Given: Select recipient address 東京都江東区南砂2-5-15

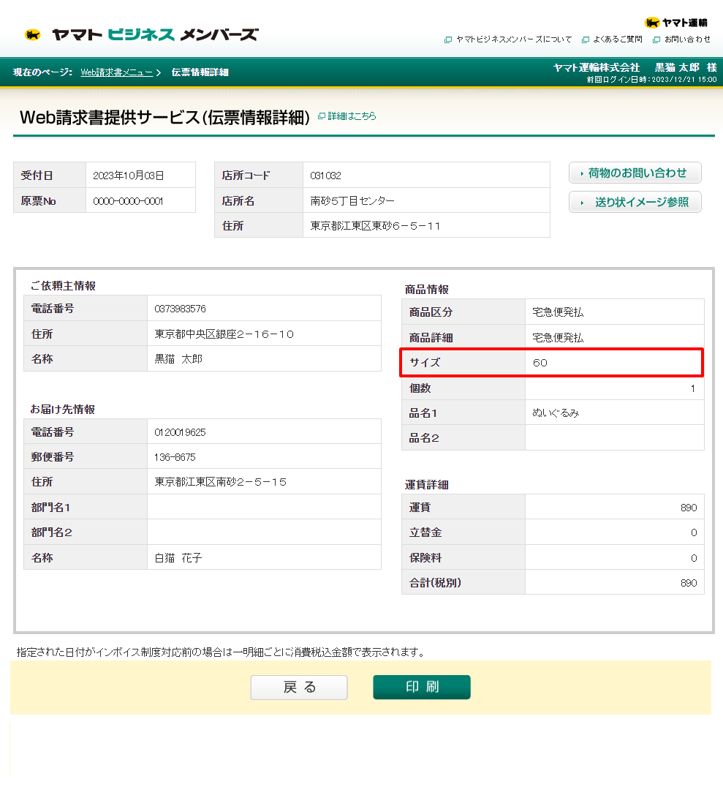Looking at the screenshot, I should (220, 482).
